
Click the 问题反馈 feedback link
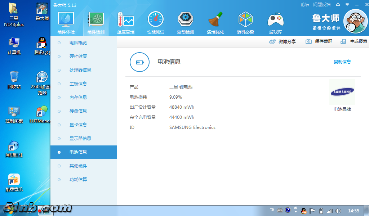click(x=322, y=5)
